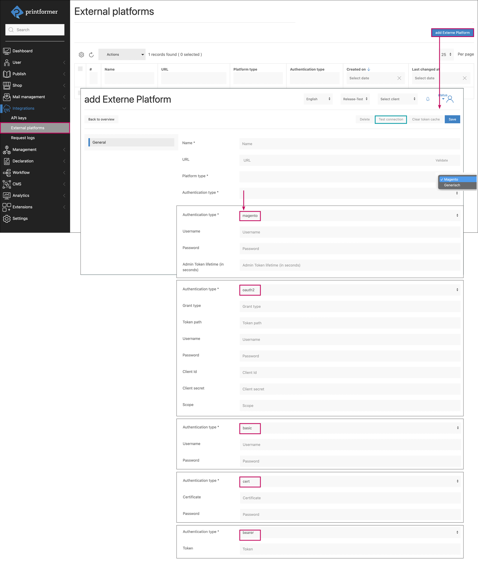Click the Dashboard sidebar icon
Viewport: 478px width, 565px height.
[7, 51]
